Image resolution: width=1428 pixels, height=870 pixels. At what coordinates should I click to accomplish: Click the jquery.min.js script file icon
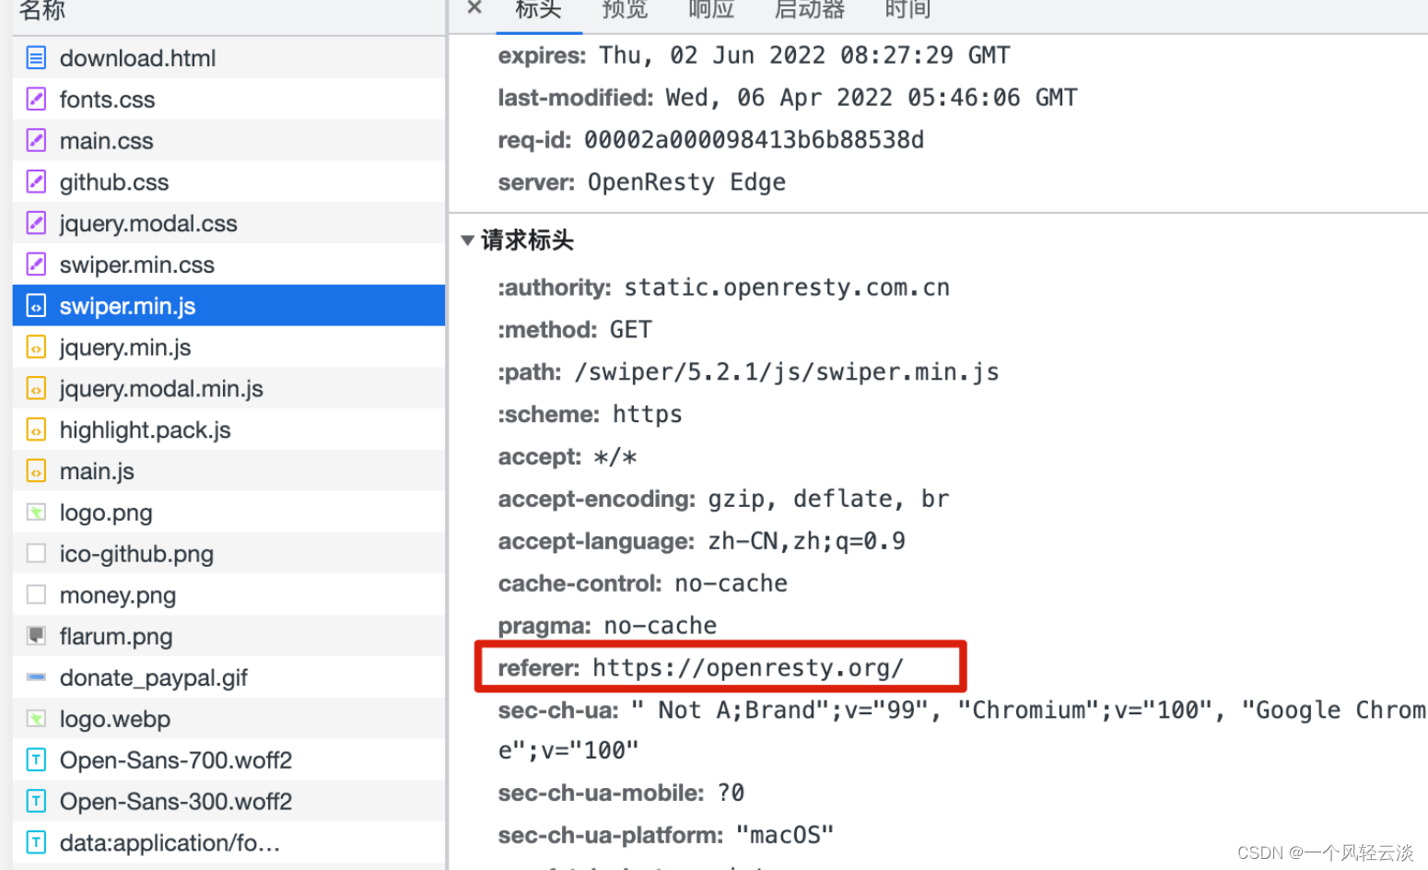(x=36, y=347)
